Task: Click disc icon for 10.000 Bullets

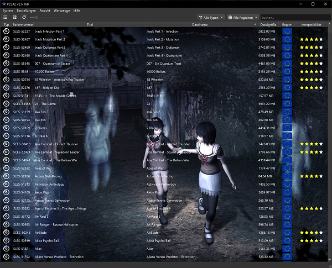Action: pos(6,71)
